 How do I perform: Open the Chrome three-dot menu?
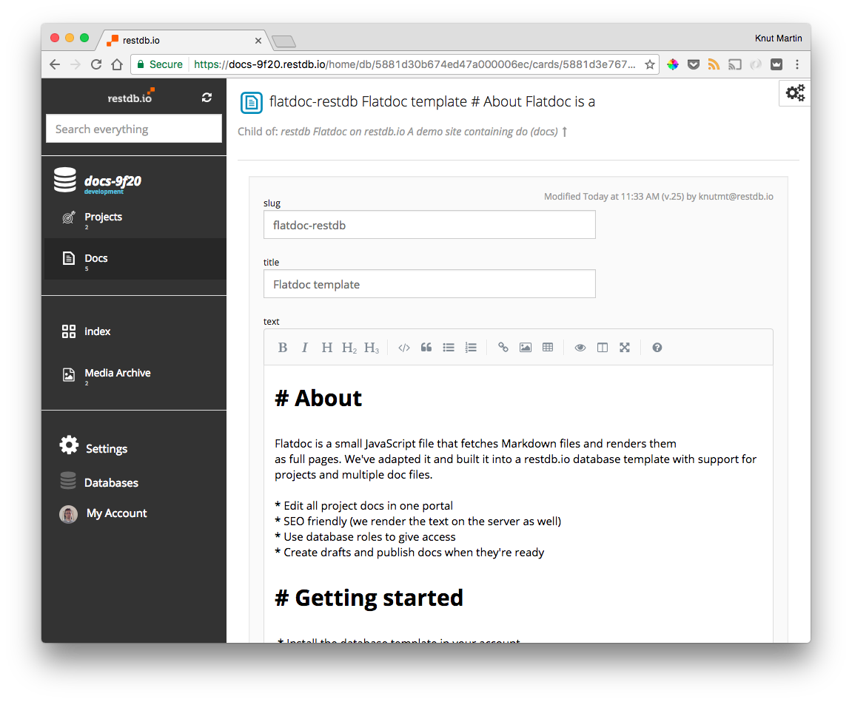(797, 64)
